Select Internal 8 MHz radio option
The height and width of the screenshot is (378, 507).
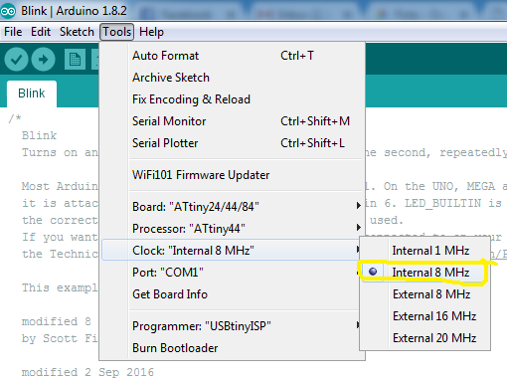425,273
